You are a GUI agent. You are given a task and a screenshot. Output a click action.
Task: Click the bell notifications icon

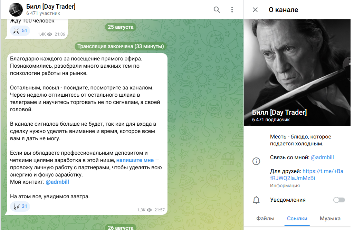tap(256, 200)
